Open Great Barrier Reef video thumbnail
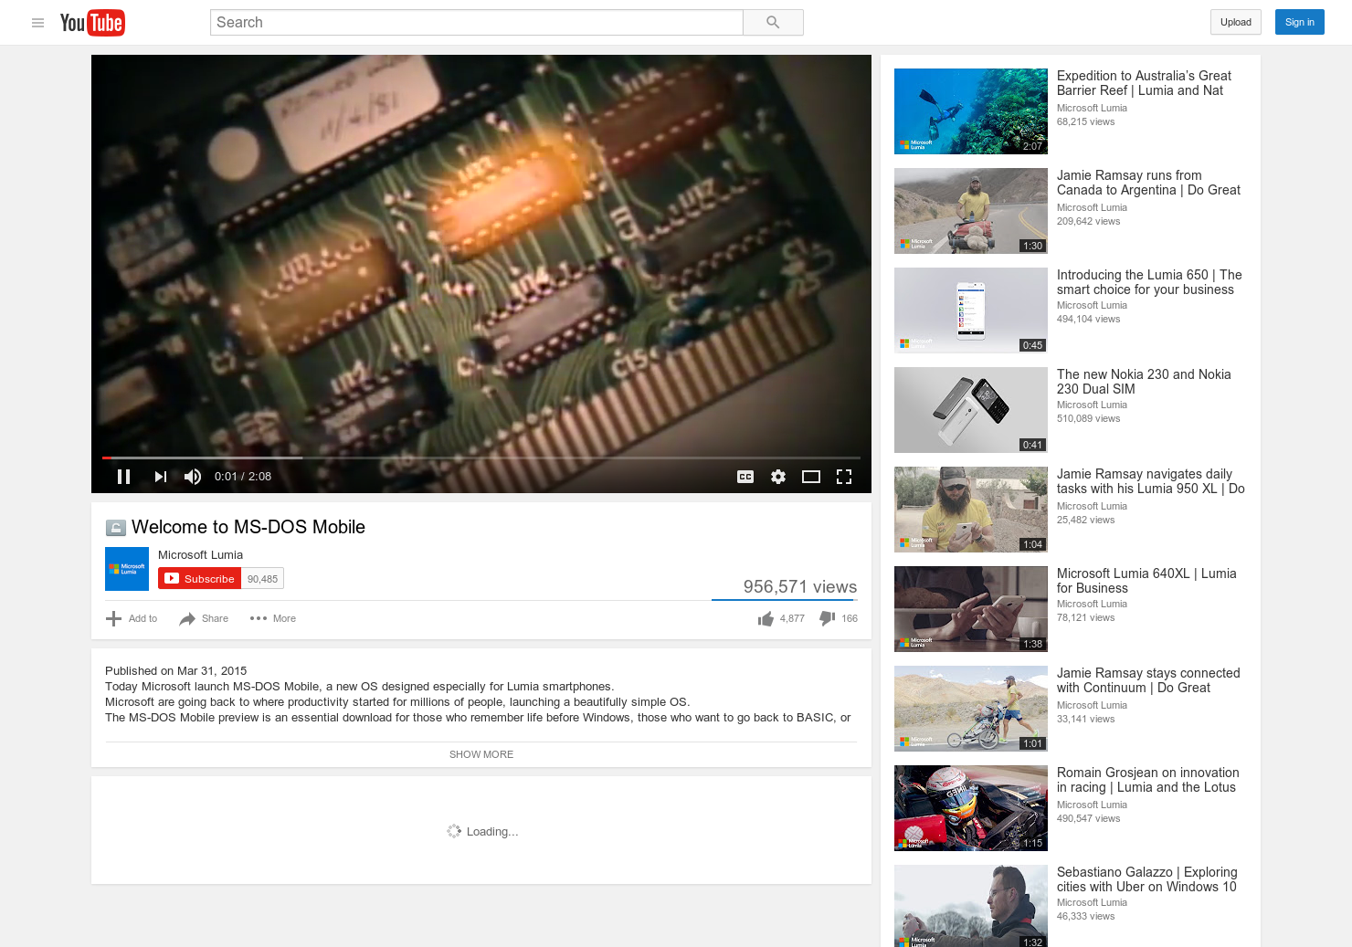 [x=971, y=111]
